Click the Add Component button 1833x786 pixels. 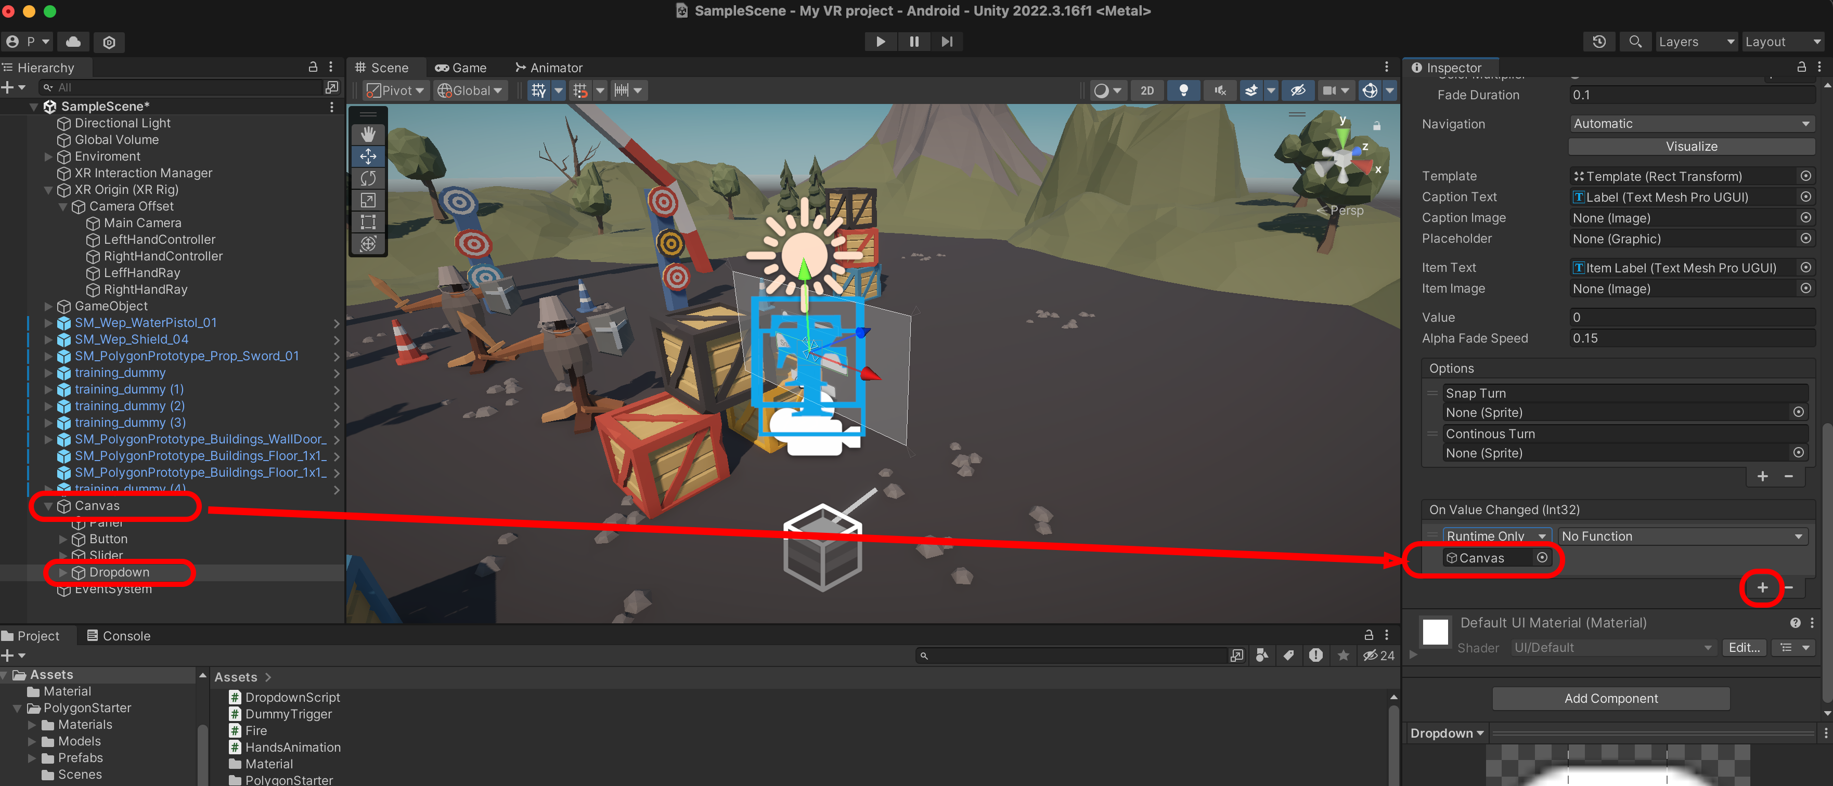[x=1610, y=698]
